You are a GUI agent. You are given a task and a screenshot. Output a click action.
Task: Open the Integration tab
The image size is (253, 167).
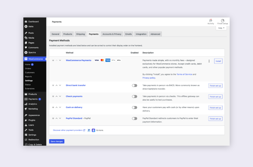point(141,34)
